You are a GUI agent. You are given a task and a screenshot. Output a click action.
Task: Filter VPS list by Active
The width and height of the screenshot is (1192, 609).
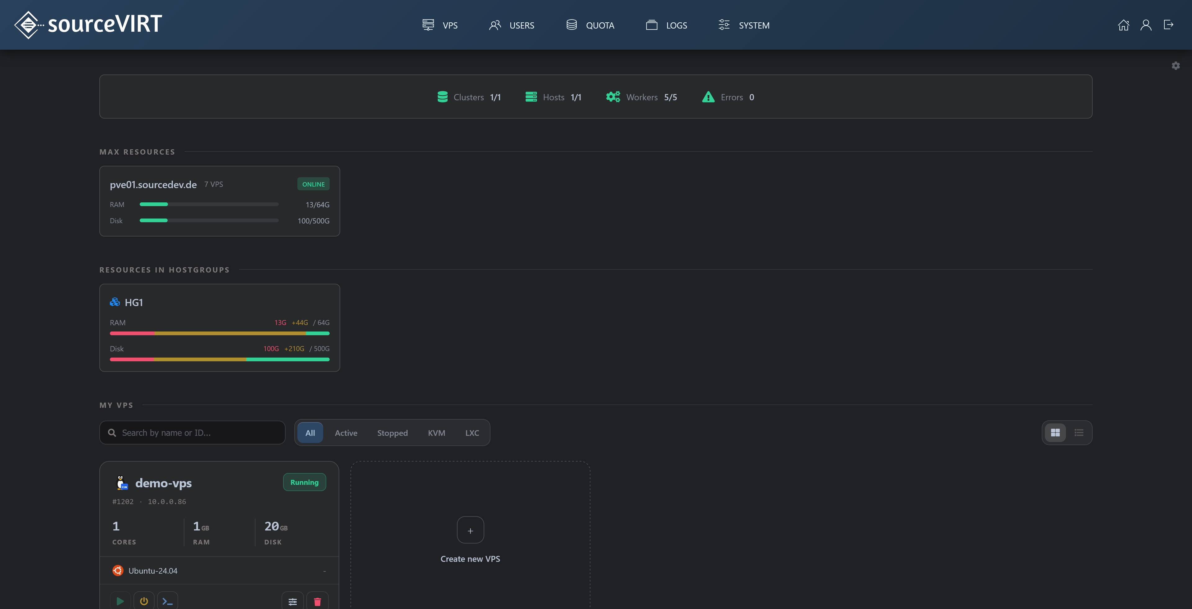346,433
